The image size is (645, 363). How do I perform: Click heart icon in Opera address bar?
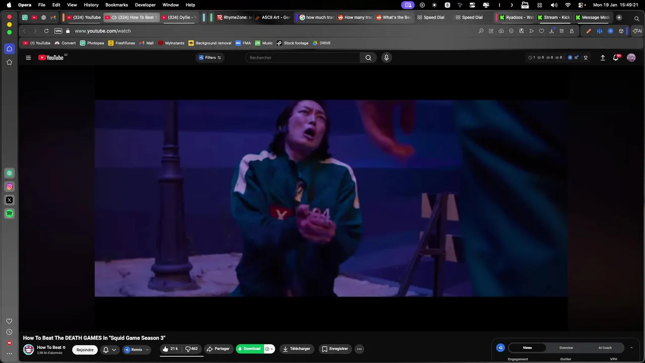pos(541,31)
